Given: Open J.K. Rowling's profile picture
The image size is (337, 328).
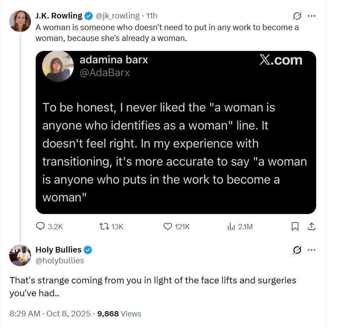Looking at the screenshot, I should (x=20, y=21).
